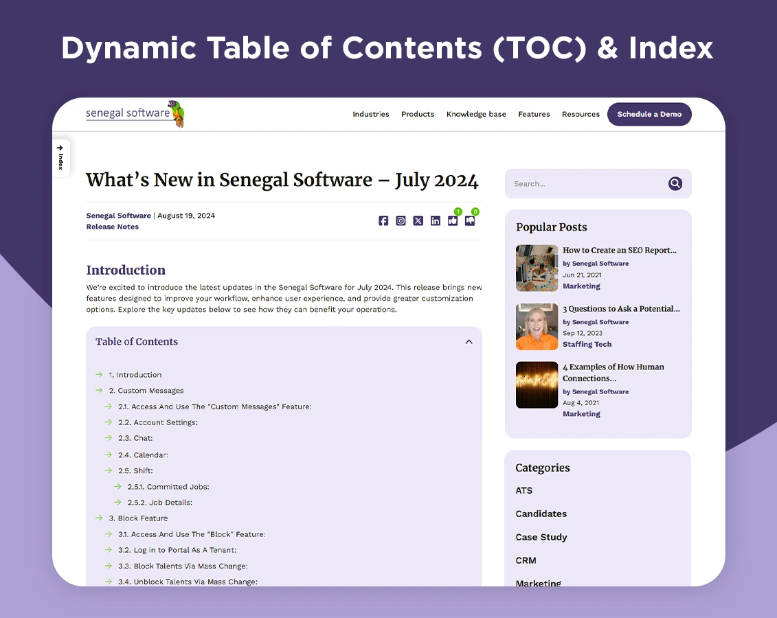Open the Resources menu
Viewport: 777px width, 618px height.
coord(581,115)
